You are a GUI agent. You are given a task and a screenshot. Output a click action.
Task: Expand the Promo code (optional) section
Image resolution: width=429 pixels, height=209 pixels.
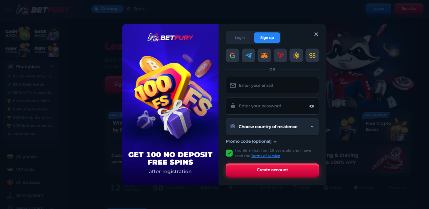click(x=251, y=141)
